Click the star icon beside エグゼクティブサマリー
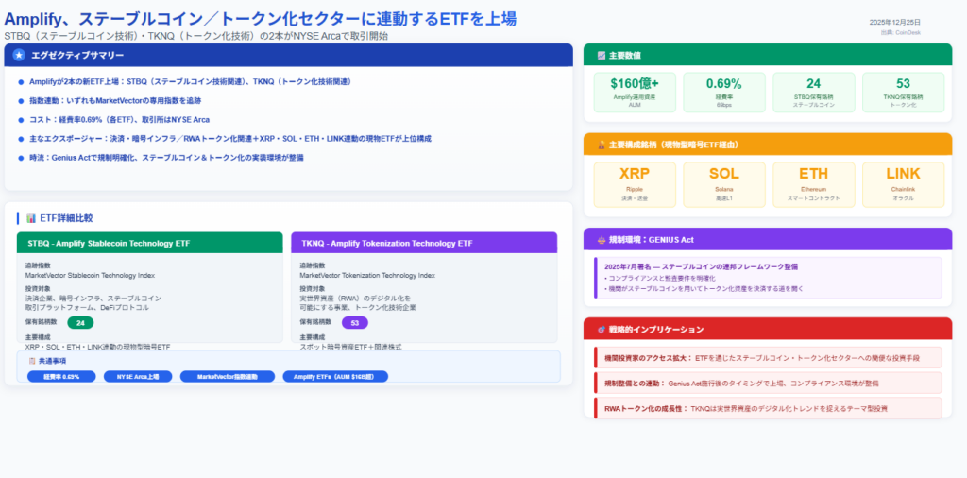 coord(19,56)
